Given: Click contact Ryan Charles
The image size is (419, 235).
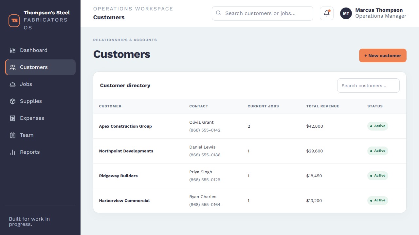Looking at the screenshot, I should tap(203, 197).
